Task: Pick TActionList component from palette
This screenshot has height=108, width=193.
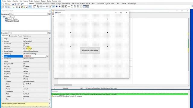Action: pyautogui.click(x=87, y=7)
